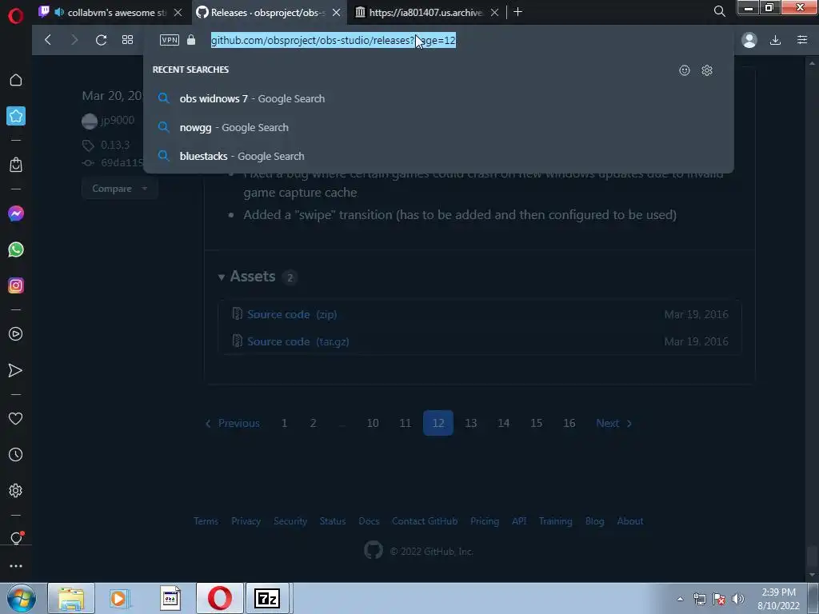819x614 pixels.
Task: Click the GitHub footer logo
Action: (374, 550)
